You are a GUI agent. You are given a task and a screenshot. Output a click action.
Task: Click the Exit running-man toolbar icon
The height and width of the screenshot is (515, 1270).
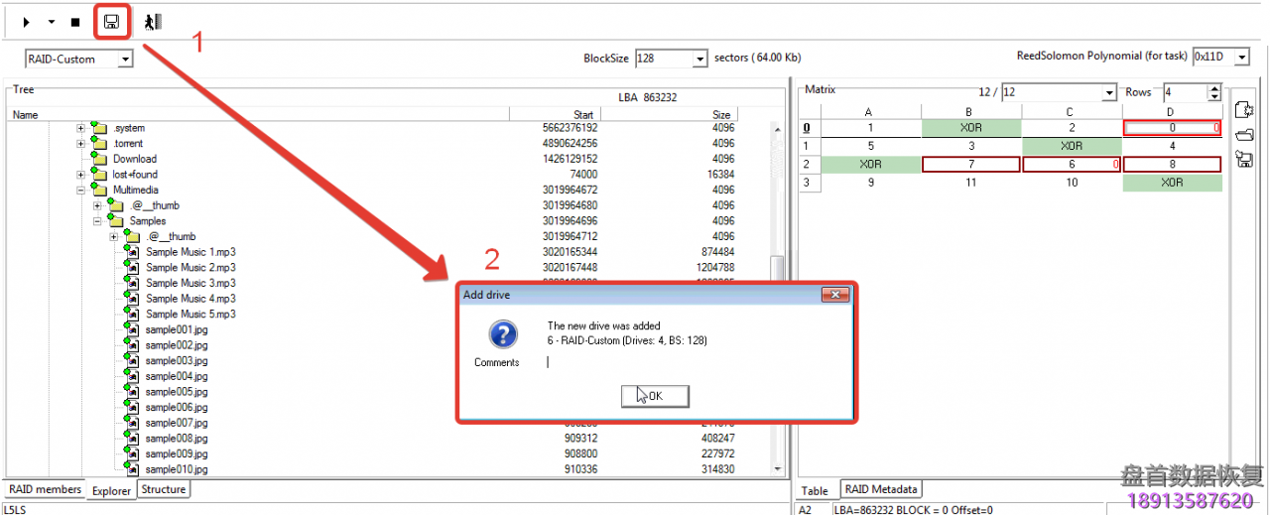click(151, 22)
